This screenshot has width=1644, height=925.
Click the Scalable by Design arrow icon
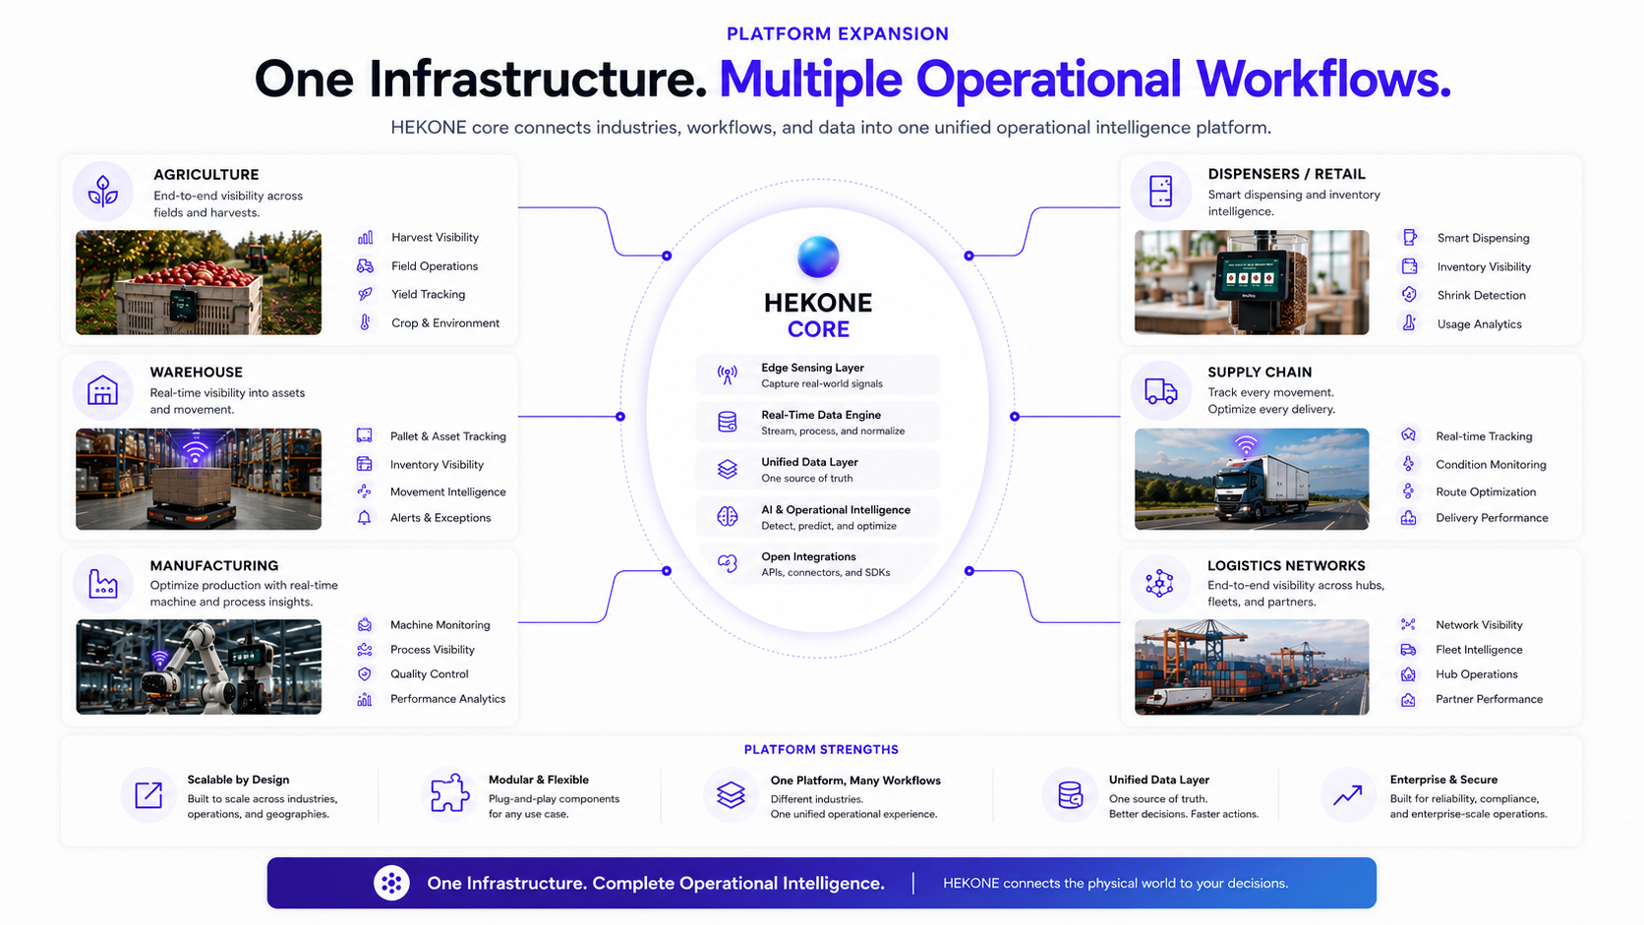pyautogui.click(x=148, y=795)
